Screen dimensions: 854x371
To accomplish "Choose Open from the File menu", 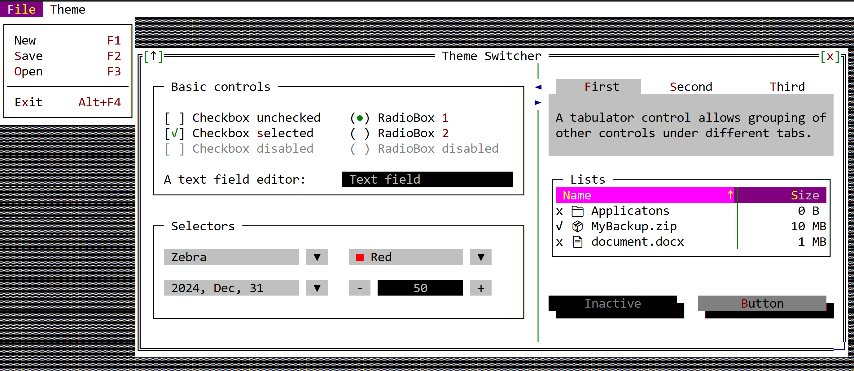I will pyautogui.click(x=68, y=71).
